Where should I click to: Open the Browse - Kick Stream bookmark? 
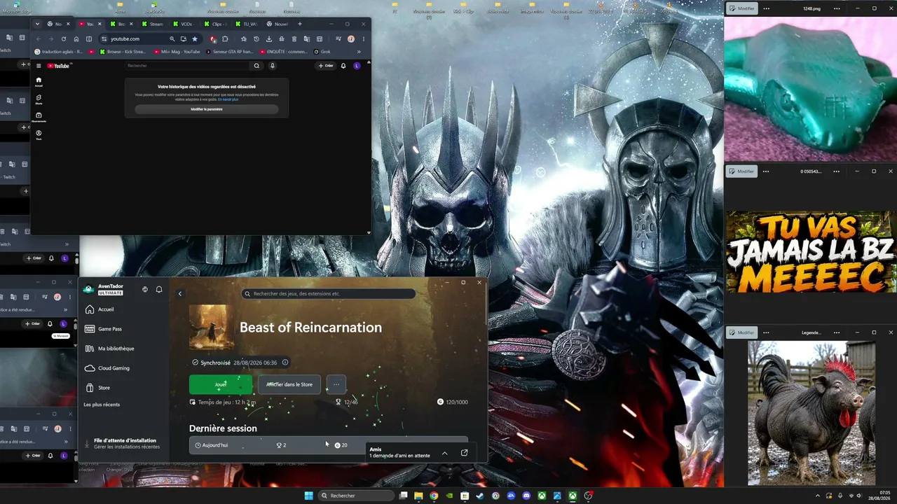click(123, 52)
